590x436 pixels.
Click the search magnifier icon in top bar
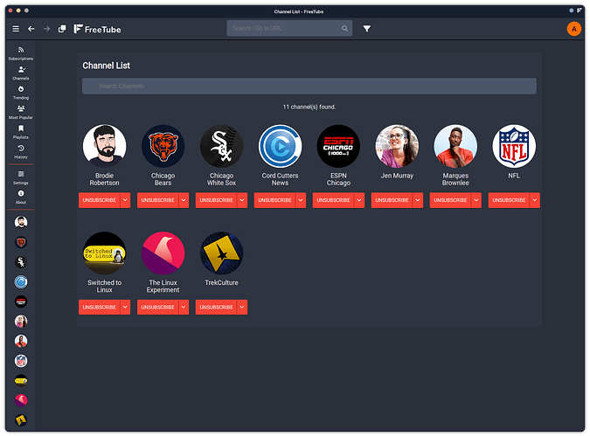[x=344, y=29]
